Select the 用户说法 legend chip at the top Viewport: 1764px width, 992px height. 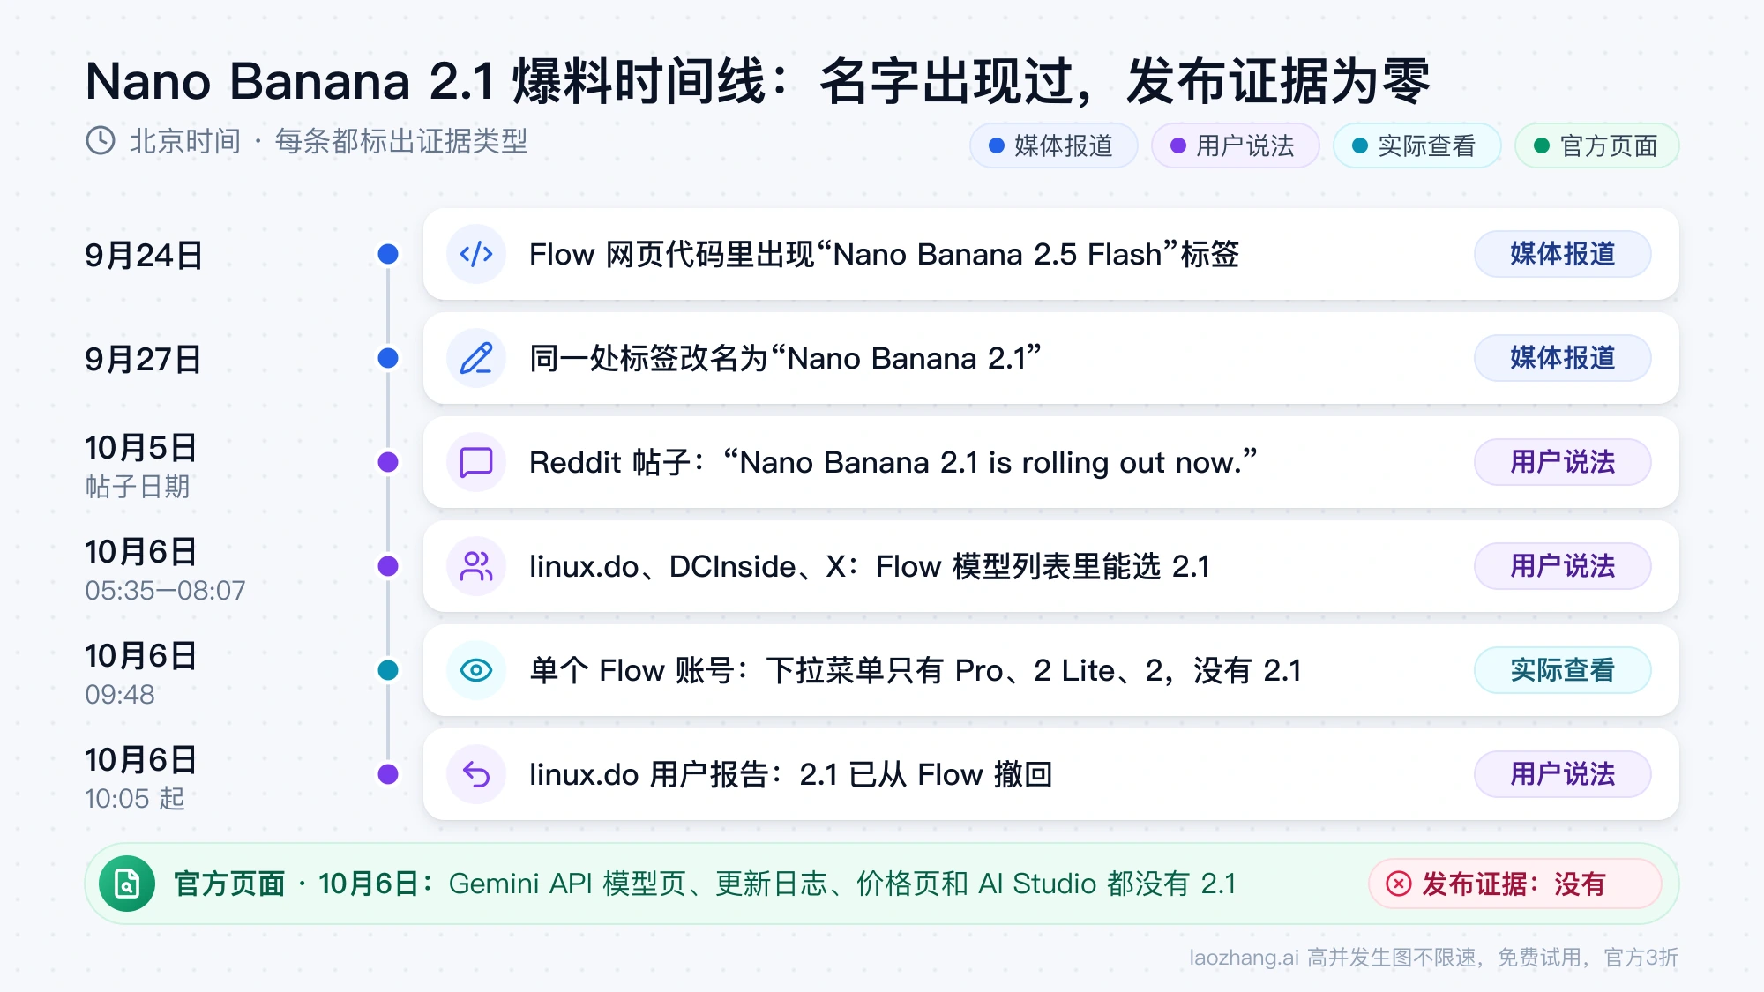1235,145
